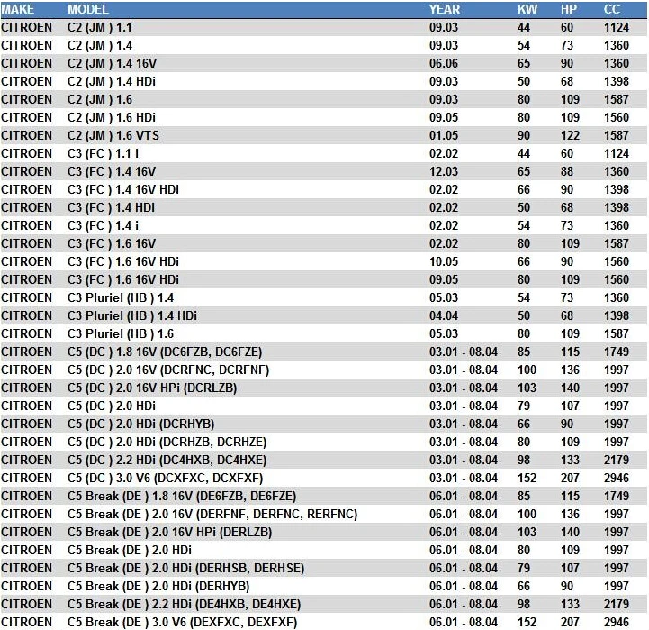Click CC value 1749 in C5 (DC) 1.8 16V row
Viewport: 649px width, 630px height.
(617, 352)
